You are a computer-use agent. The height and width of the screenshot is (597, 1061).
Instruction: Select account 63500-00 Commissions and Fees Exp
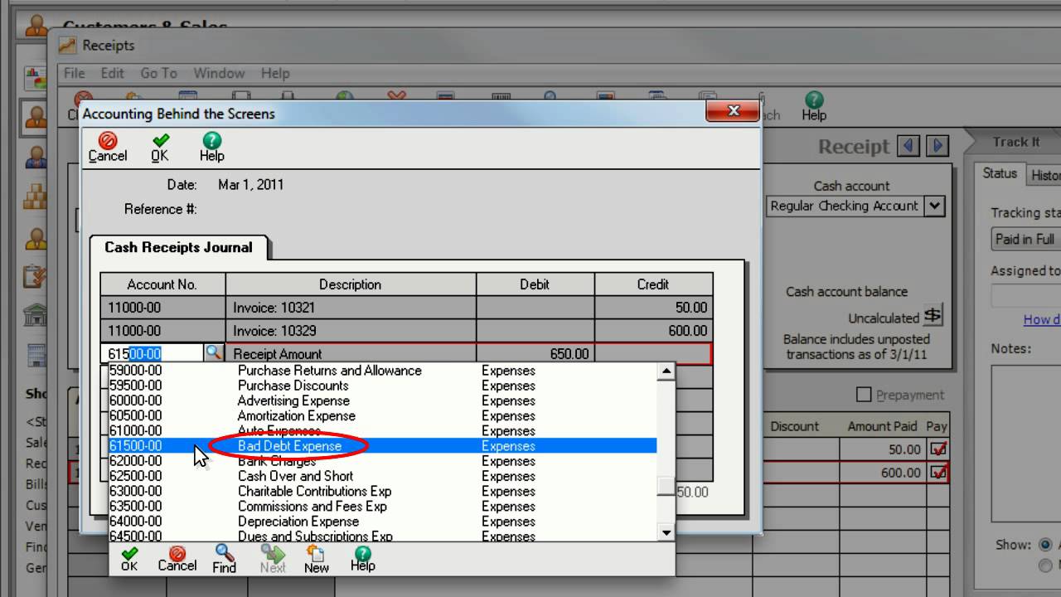click(x=383, y=506)
